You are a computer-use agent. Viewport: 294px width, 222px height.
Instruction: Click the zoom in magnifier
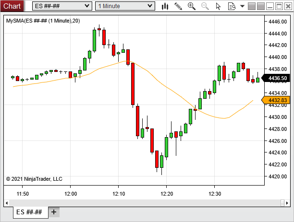[x=192, y=6]
